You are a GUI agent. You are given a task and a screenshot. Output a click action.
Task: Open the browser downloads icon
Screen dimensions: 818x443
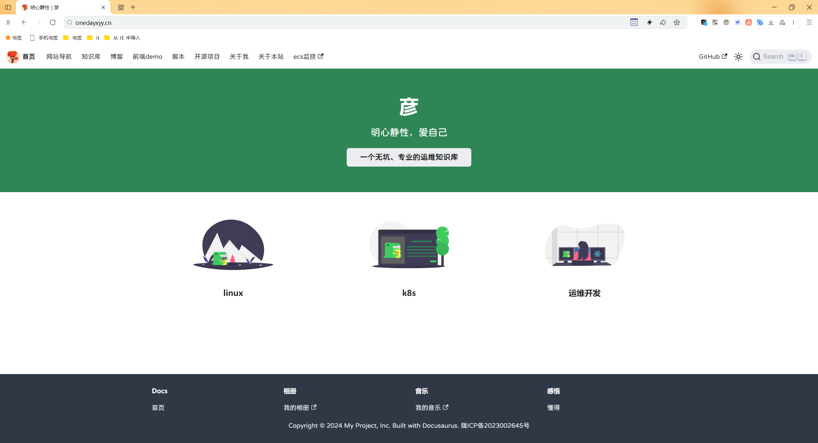[x=771, y=22]
